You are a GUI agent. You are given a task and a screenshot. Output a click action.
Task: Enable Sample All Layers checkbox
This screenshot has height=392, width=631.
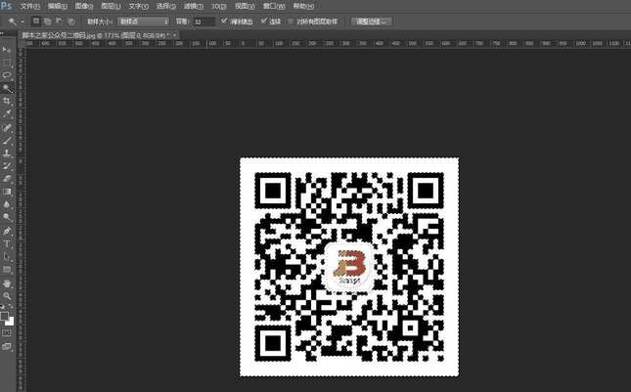[x=291, y=21]
